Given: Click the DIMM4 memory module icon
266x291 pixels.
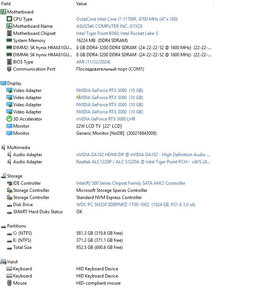Looking at the screenshot, I should [9, 54].
